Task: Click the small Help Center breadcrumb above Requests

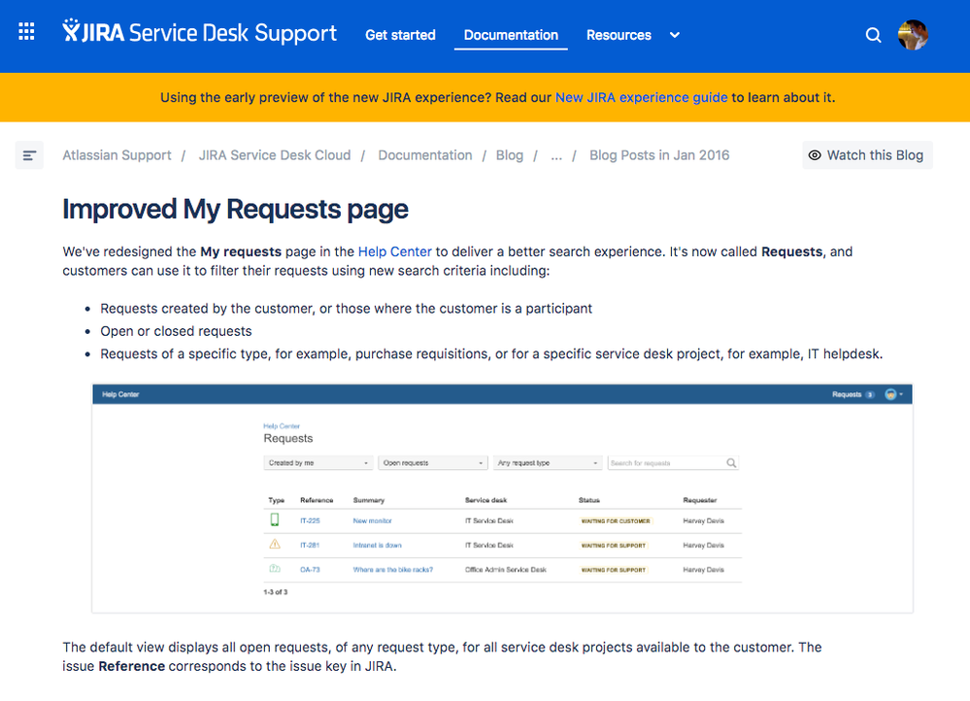Action: click(282, 426)
